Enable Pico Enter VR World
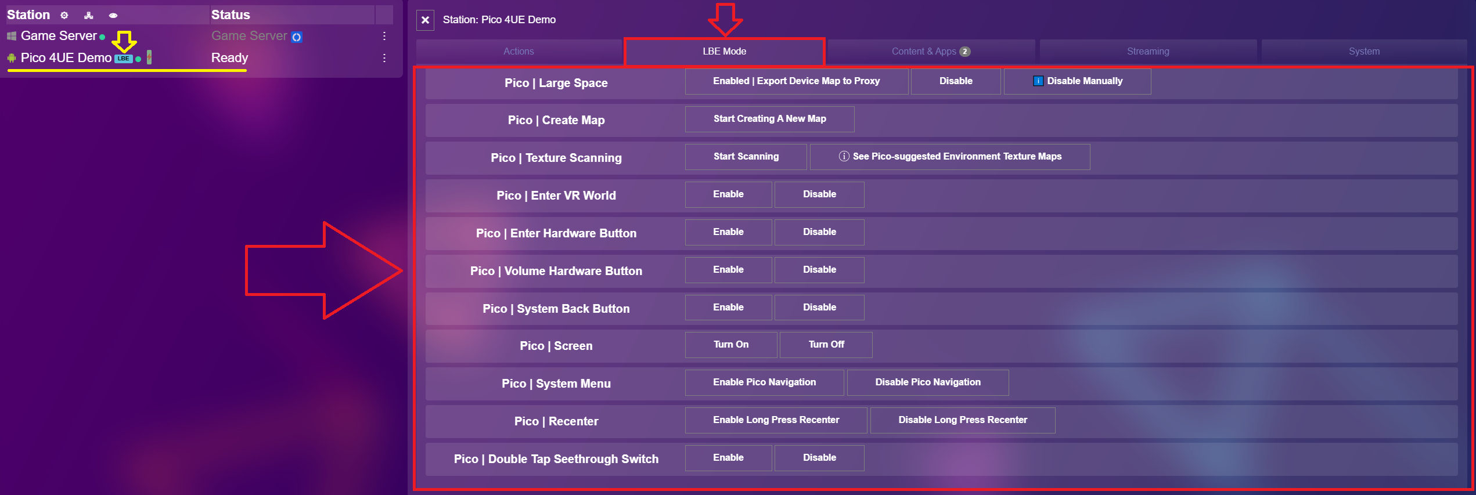The image size is (1476, 495). point(728,194)
